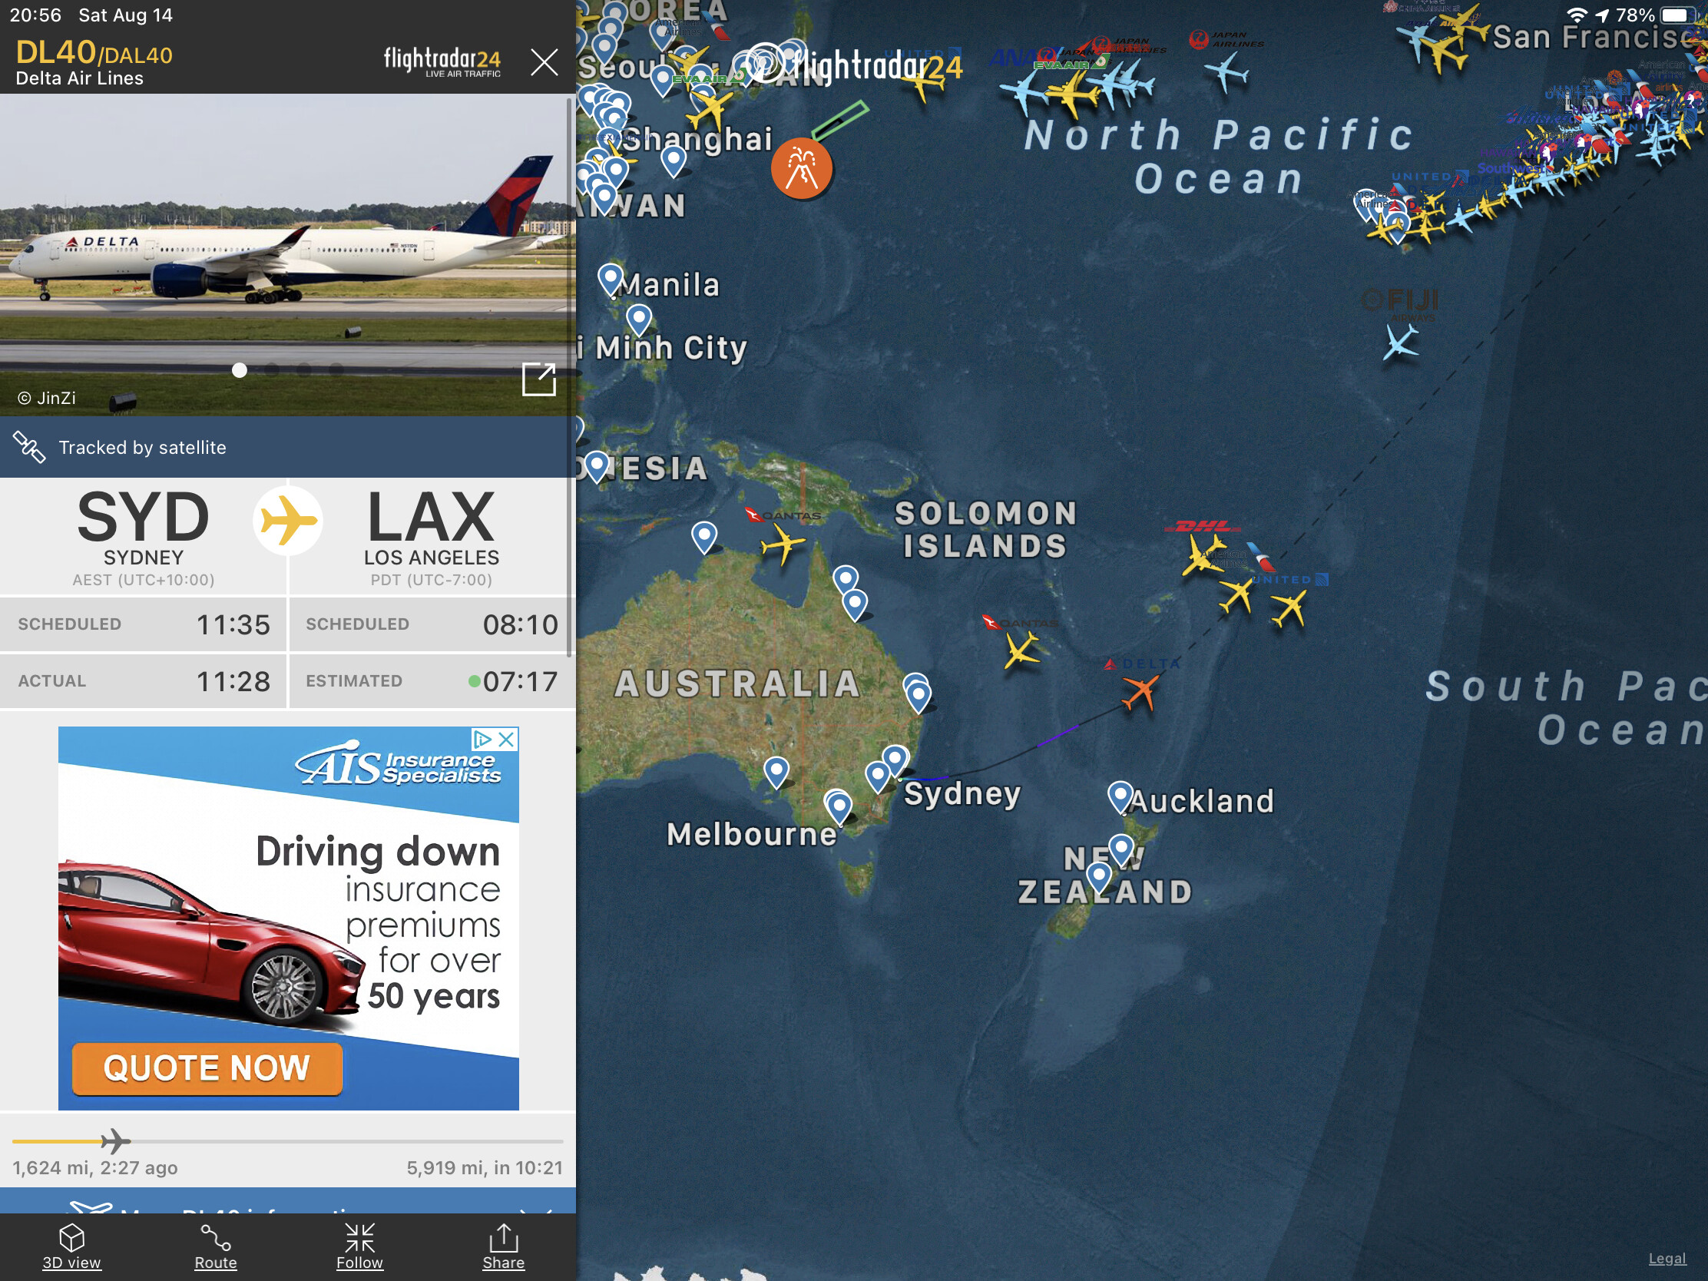Tap the Manila airport pin

(x=610, y=278)
